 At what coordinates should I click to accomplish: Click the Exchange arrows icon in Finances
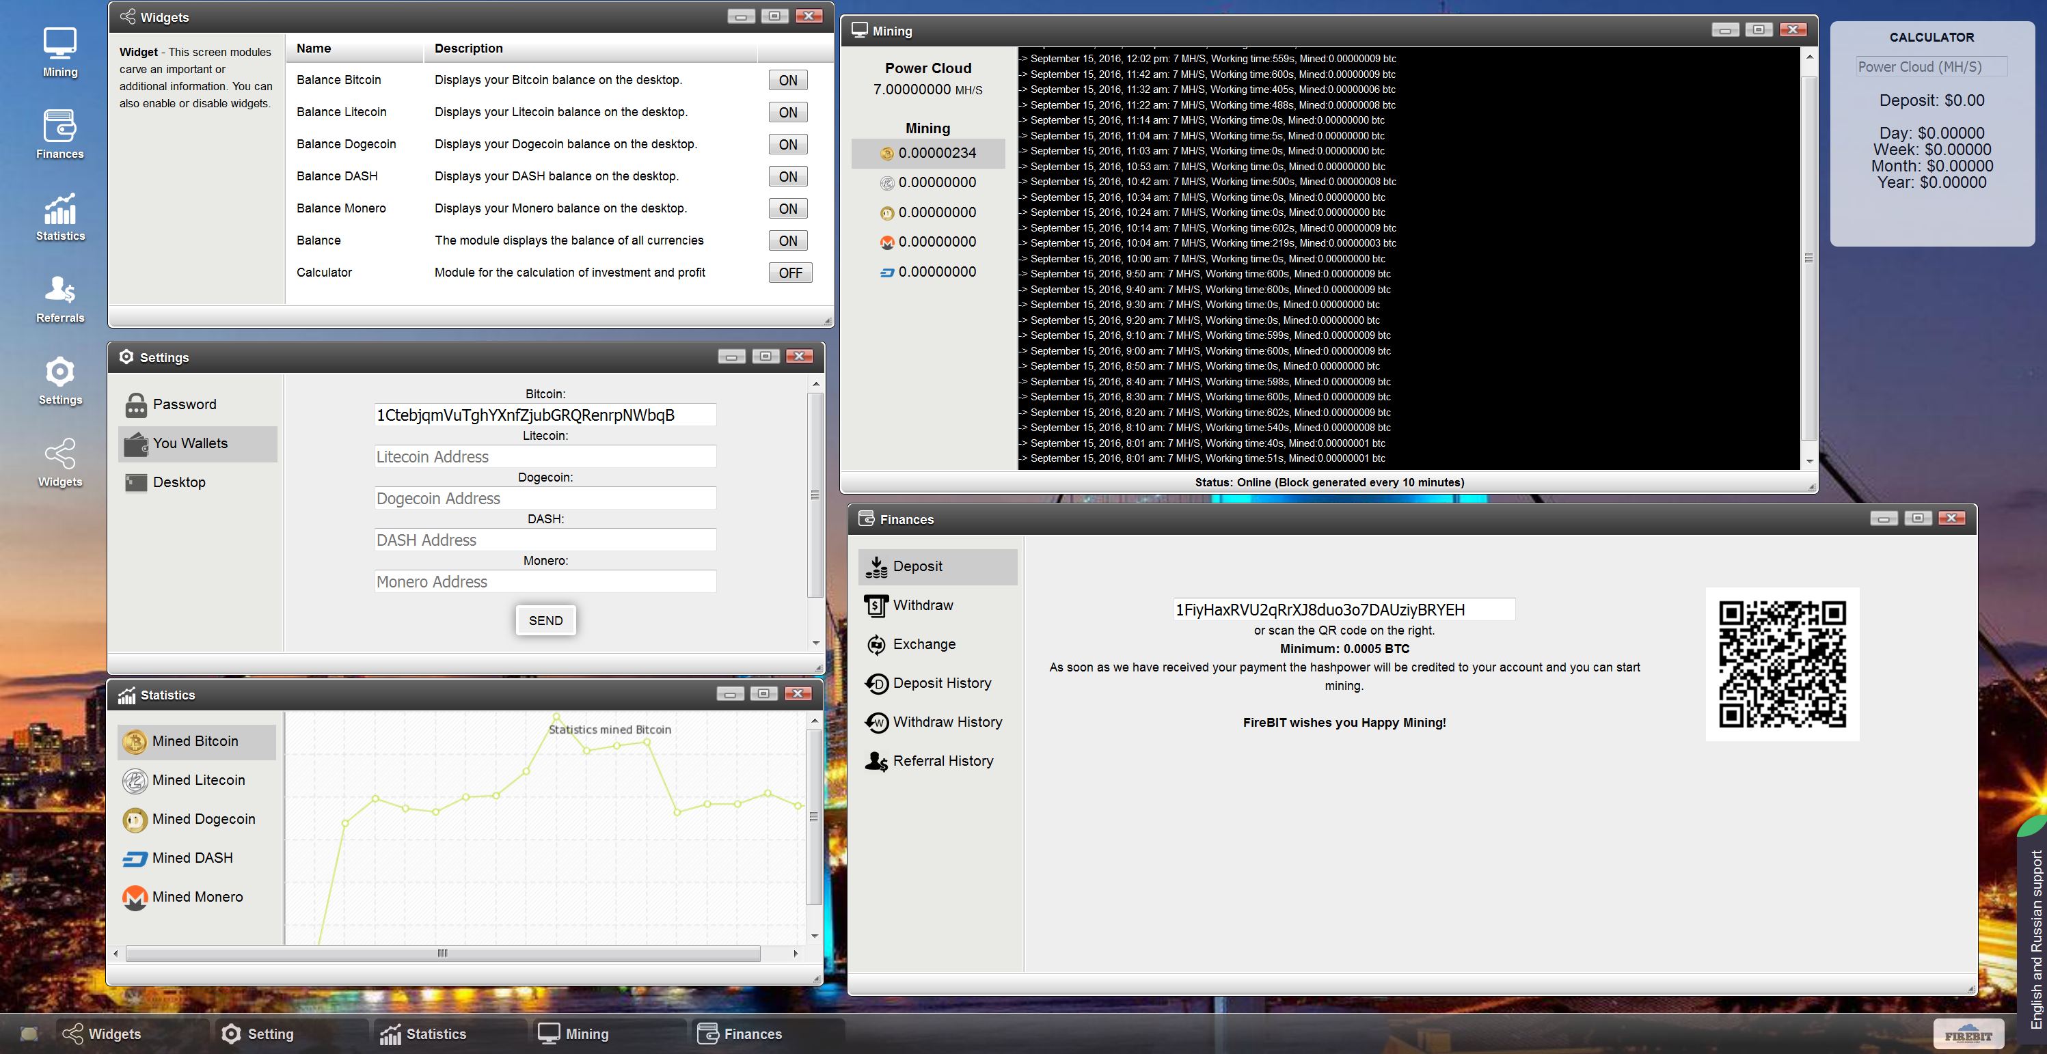(x=876, y=645)
